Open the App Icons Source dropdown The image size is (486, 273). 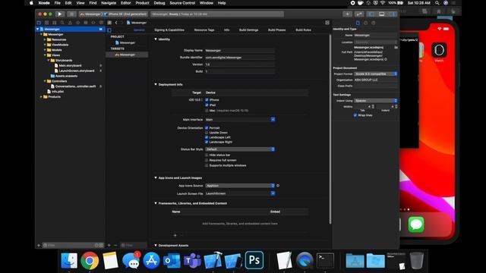(x=240, y=186)
